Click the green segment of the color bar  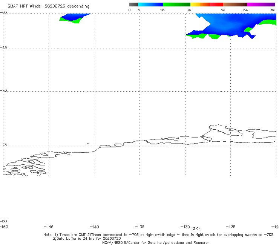[176, 5]
